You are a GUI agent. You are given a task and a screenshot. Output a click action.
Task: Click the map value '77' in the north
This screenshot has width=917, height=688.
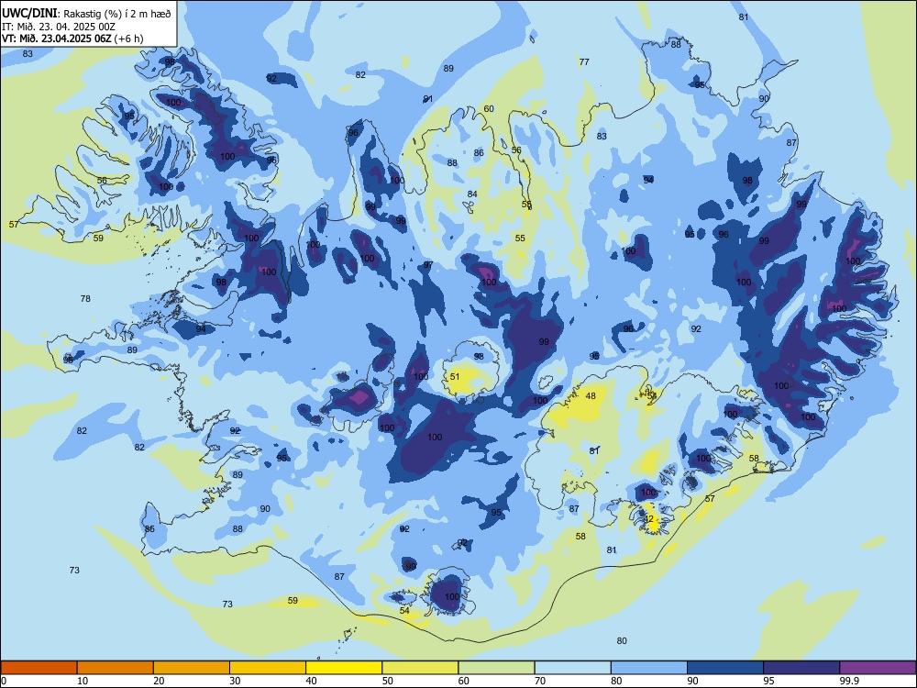pos(584,62)
